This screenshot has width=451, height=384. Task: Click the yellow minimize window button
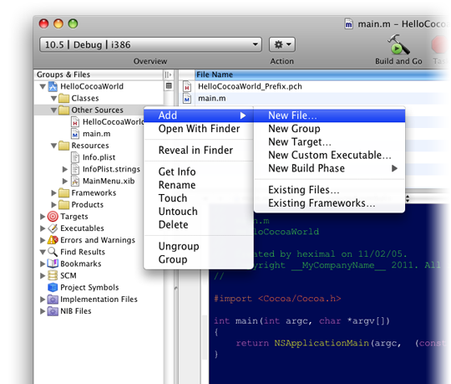click(58, 23)
